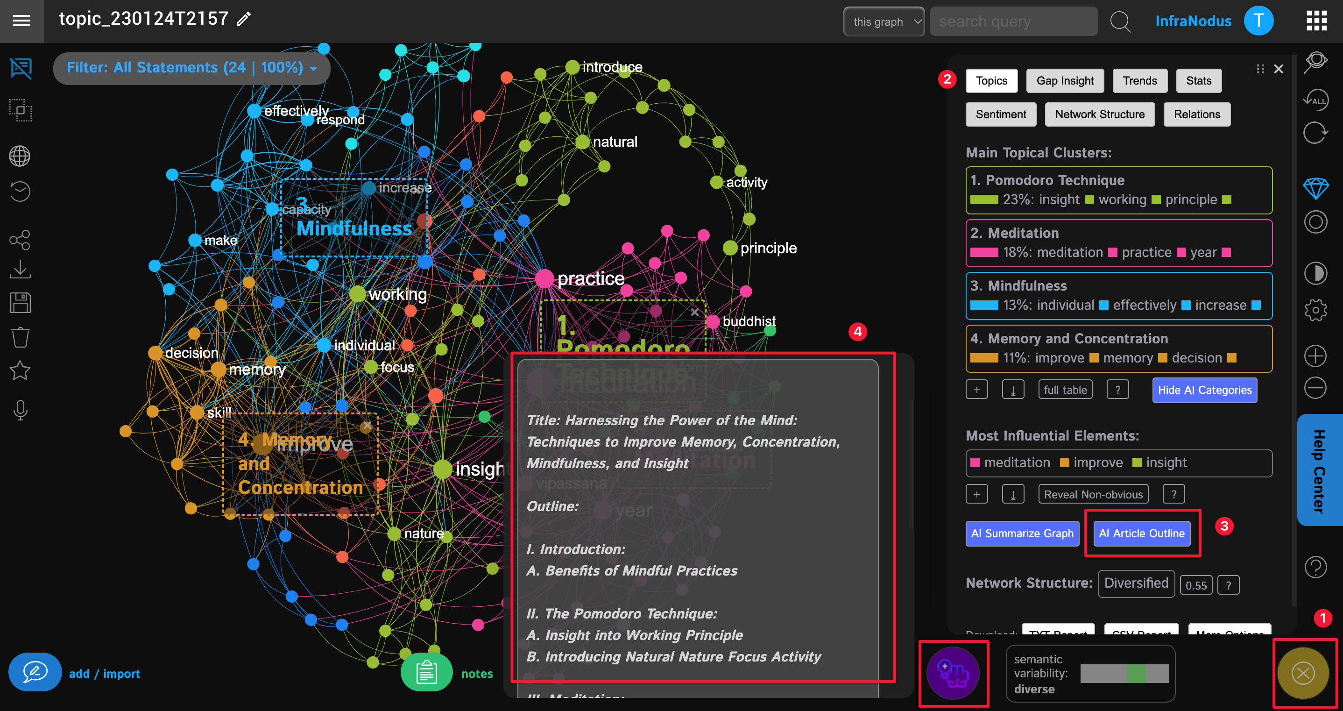Switch to the Gap Insight tab
The image size is (1343, 711).
[x=1065, y=81]
